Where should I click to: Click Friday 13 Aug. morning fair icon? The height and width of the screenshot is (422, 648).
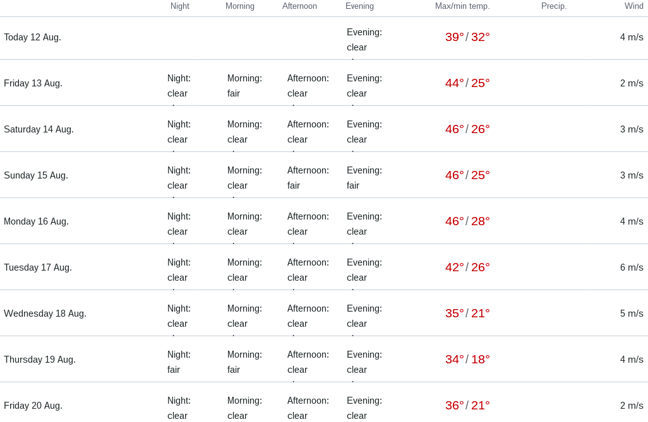244,86
